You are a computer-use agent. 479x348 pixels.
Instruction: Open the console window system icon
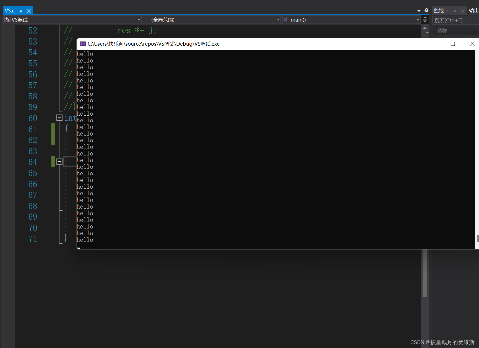click(83, 44)
